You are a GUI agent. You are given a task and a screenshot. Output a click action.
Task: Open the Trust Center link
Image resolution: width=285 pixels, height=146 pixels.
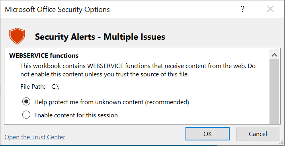pos(35,137)
